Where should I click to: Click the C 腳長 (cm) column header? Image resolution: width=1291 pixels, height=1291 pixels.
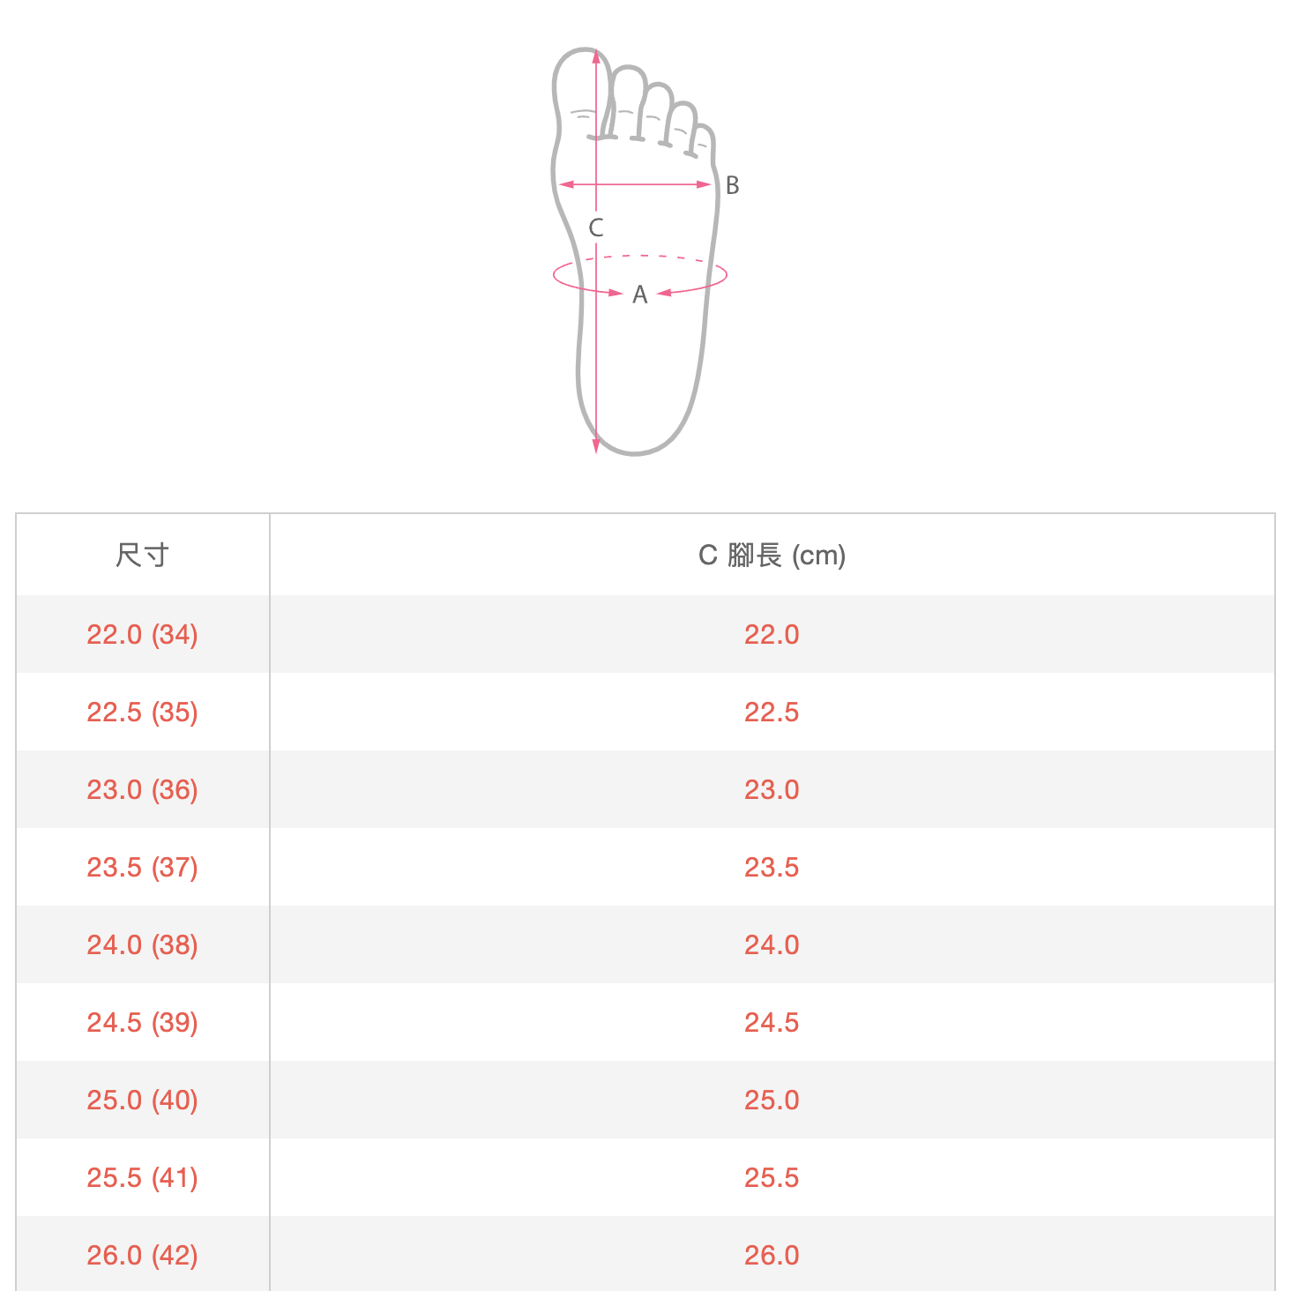(772, 555)
